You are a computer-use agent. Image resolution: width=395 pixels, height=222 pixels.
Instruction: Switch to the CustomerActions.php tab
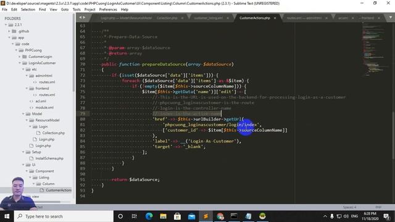point(255,18)
